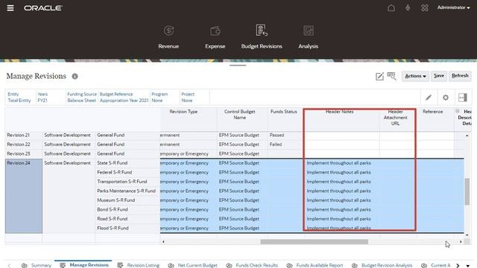The height and width of the screenshot is (268, 477).
Task: Switch to the Manage Revisions tab
Action: (84, 265)
